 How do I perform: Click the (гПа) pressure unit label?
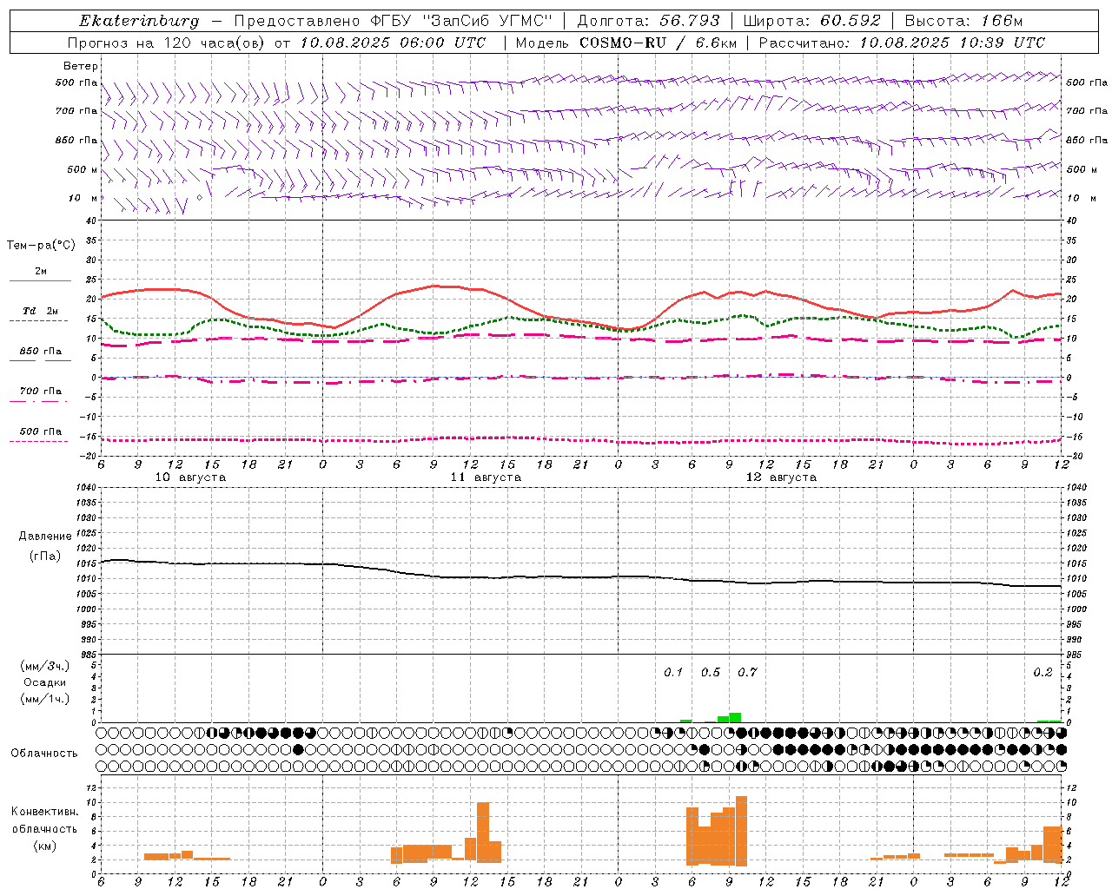[x=45, y=556]
